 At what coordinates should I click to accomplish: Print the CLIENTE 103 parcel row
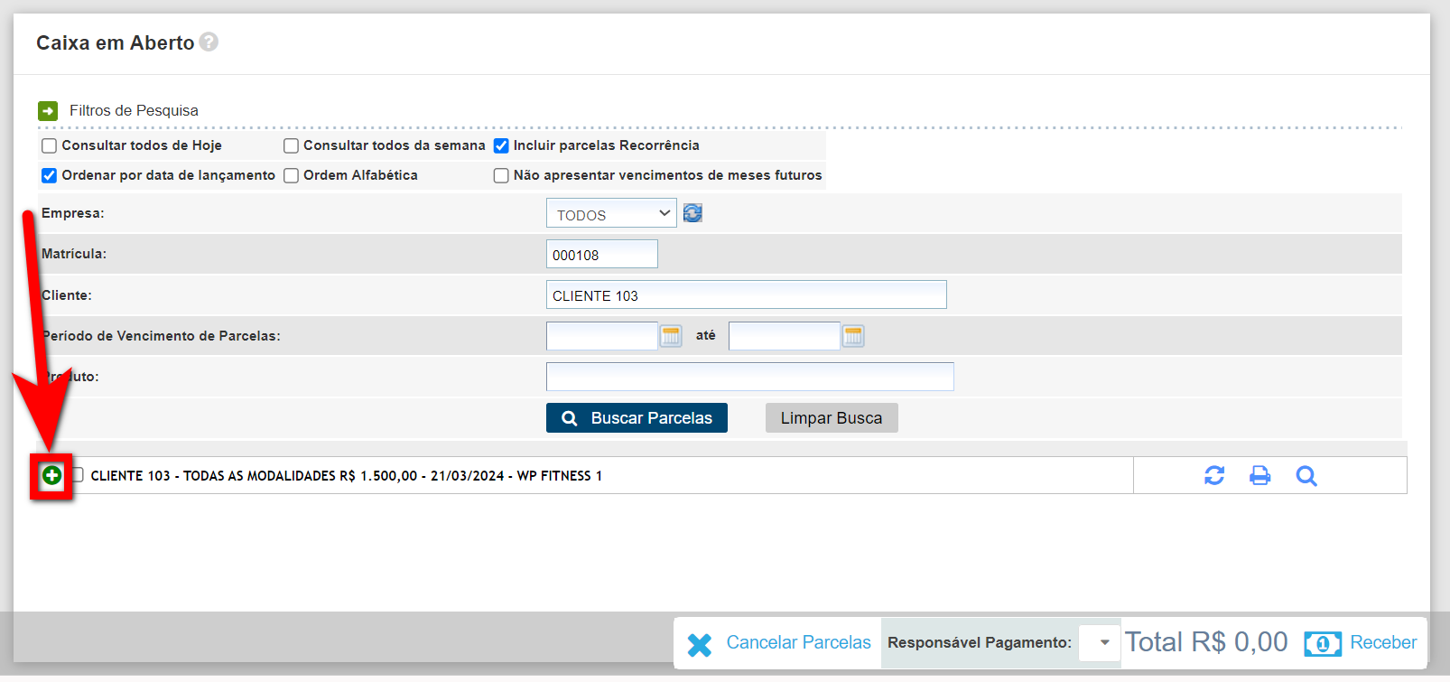point(1259,475)
